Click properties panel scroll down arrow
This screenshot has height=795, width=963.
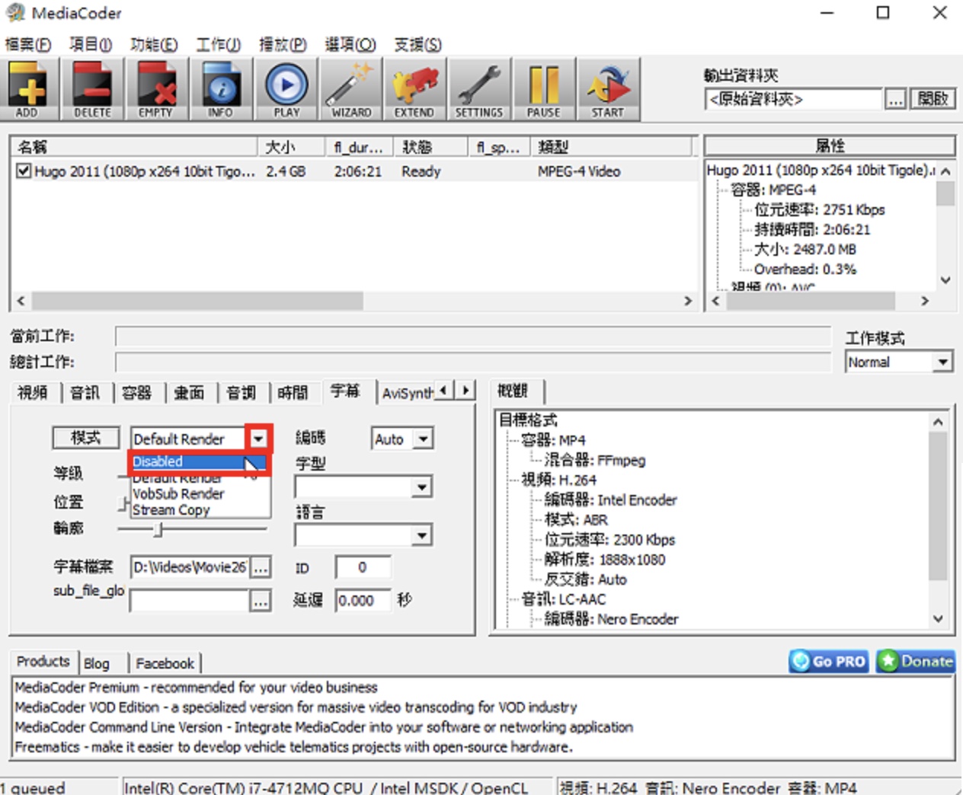pyautogui.click(x=945, y=280)
